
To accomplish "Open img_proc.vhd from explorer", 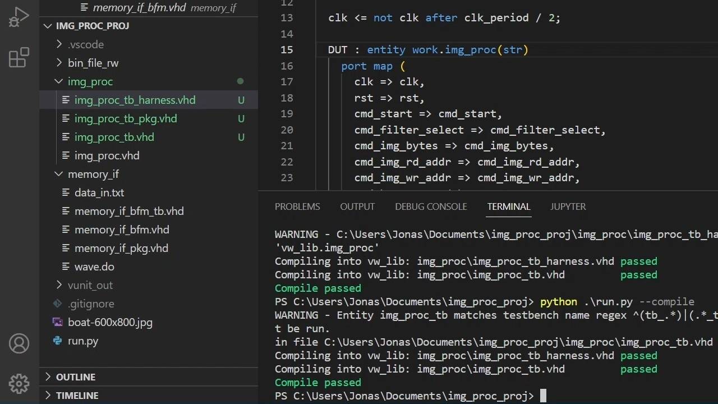I will (107, 155).
